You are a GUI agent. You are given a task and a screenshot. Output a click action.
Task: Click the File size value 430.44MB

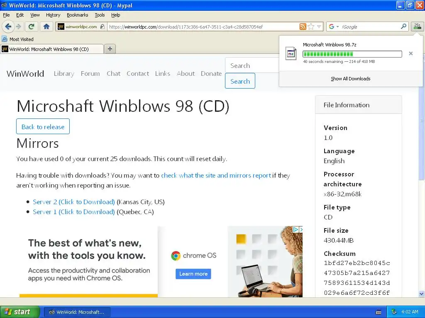339,241
